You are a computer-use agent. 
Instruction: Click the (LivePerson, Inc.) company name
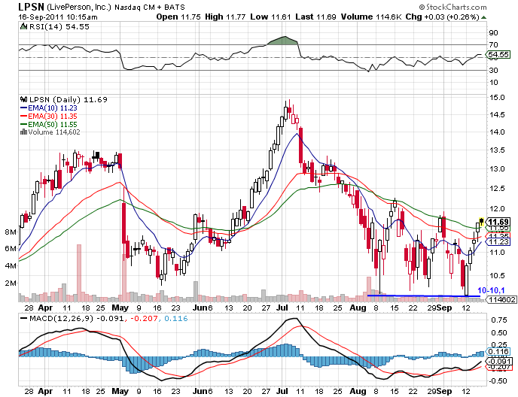pyautogui.click(x=79, y=7)
